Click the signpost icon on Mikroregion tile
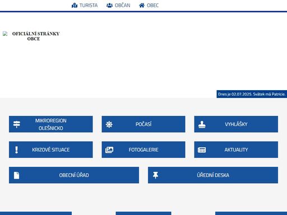 (x=17, y=124)
